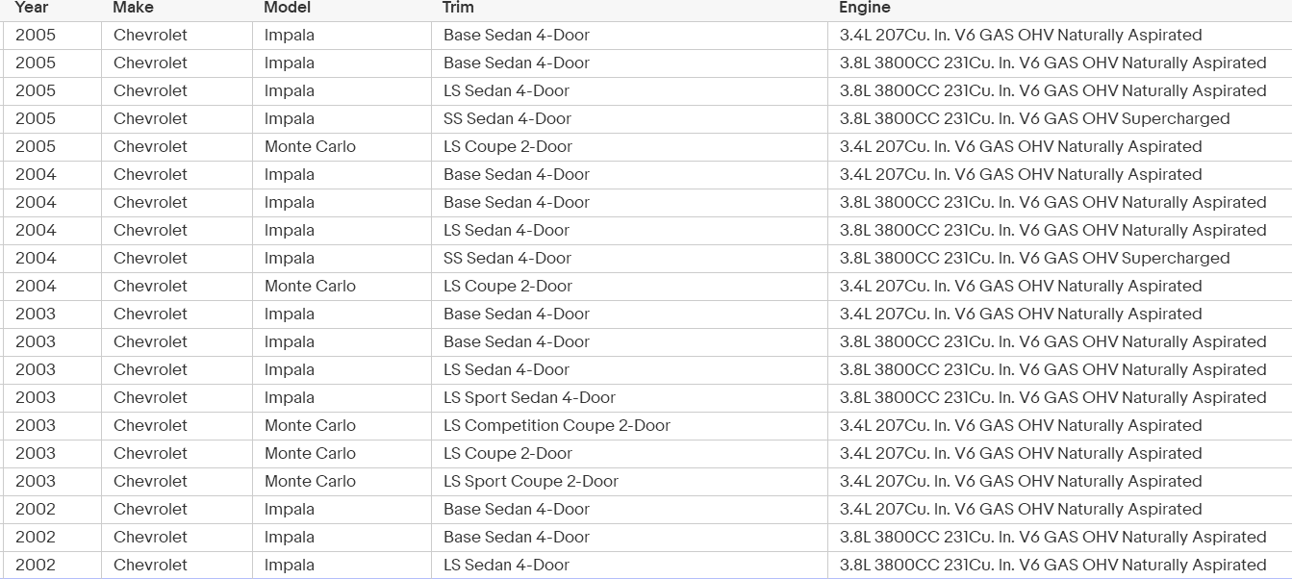The width and height of the screenshot is (1292, 579).
Task: Select the Model column header
Action: (x=287, y=8)
